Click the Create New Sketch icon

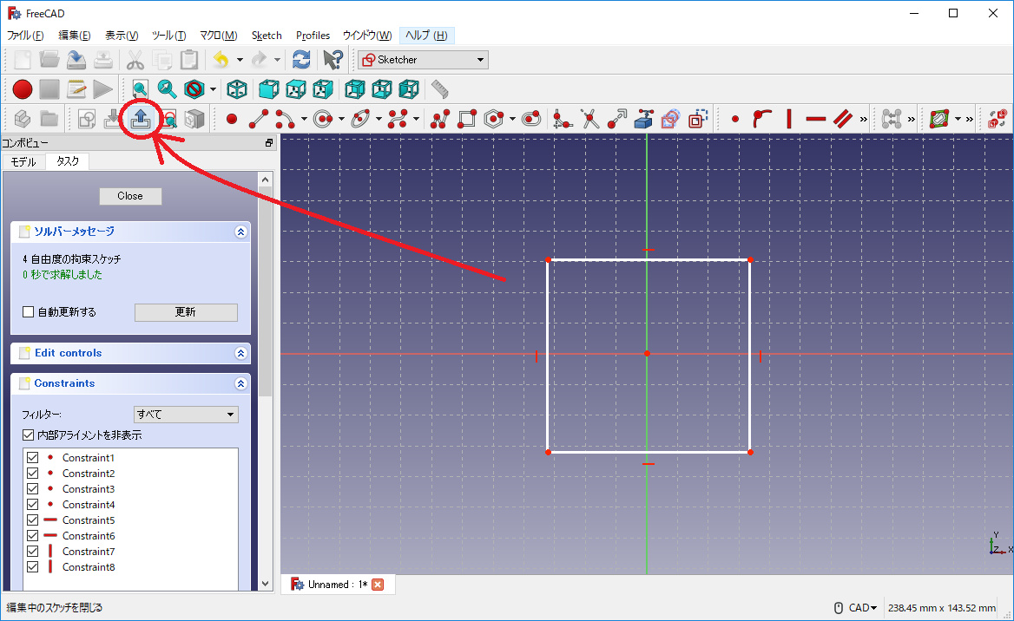87,119
